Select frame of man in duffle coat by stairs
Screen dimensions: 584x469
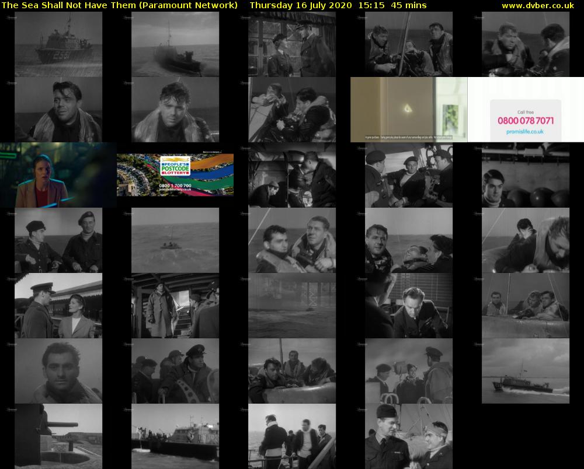tap(175, 306)
